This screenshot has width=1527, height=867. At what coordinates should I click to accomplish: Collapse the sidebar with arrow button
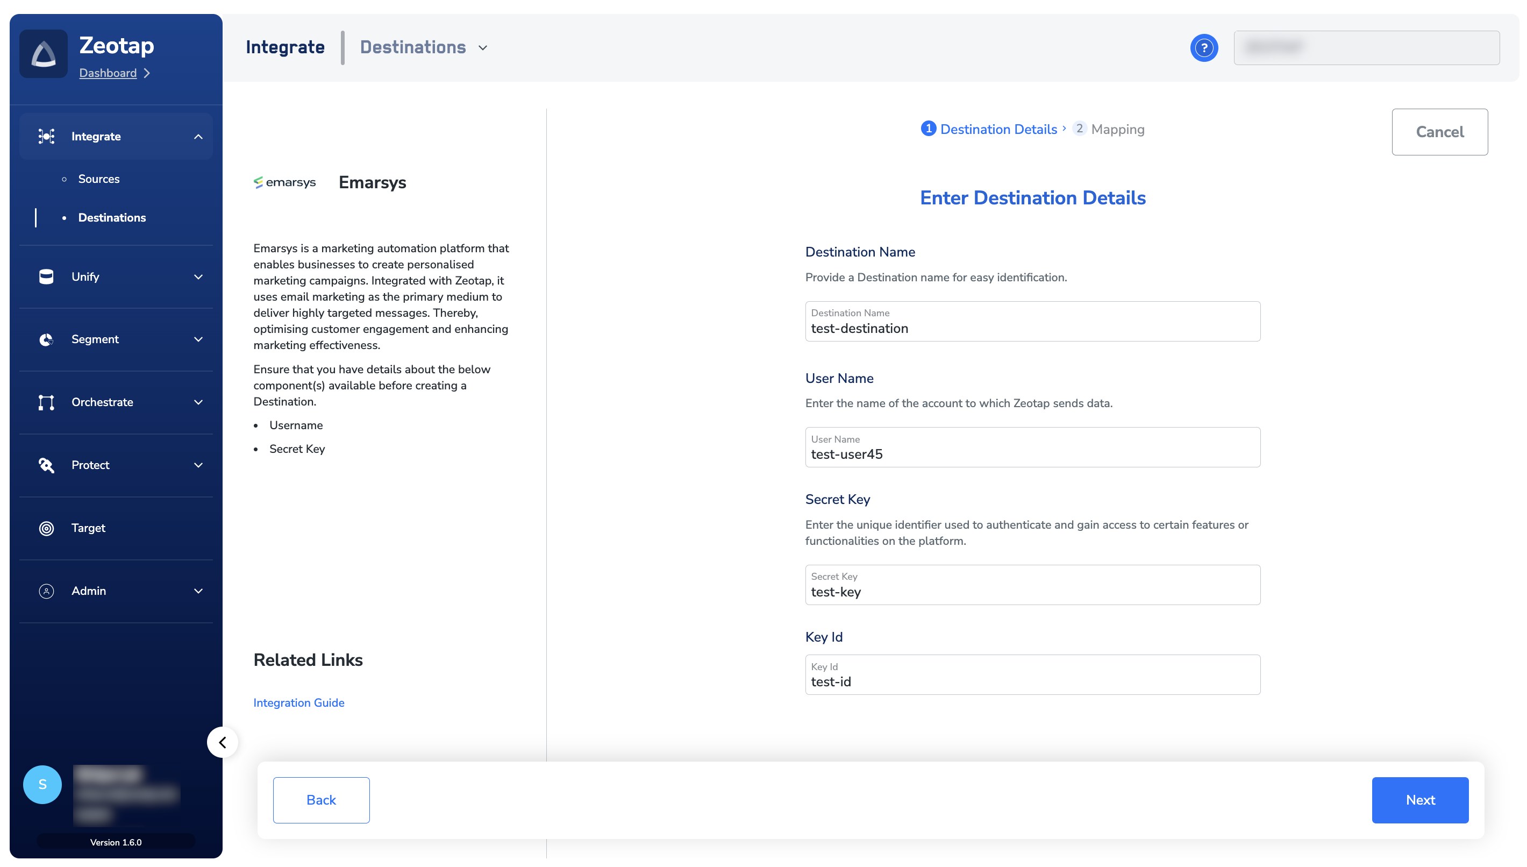pyautogui.click(x=223, y=742)
